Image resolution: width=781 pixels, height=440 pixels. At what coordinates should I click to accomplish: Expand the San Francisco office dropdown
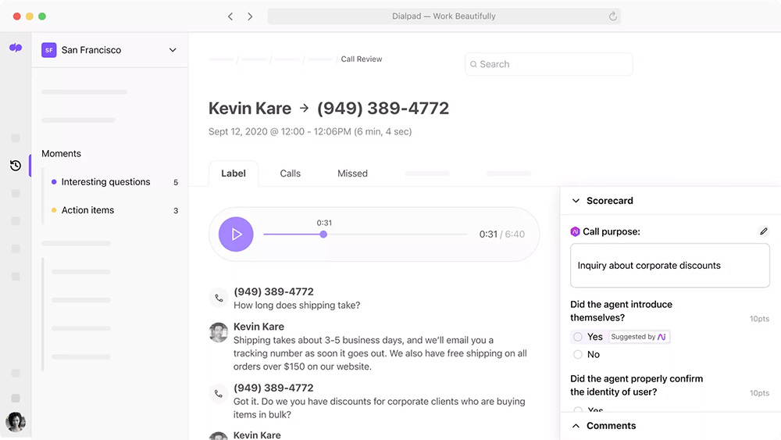click(x=173, y=50)
